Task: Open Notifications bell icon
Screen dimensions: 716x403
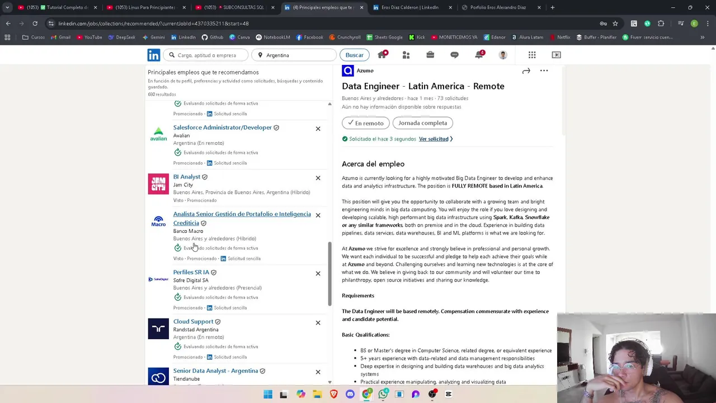Action: pos(479,55)
